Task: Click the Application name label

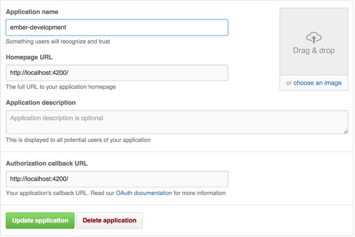Action: [32, 12]
